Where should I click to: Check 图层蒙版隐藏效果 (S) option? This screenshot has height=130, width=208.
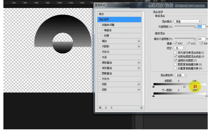(x=175, y=64)
